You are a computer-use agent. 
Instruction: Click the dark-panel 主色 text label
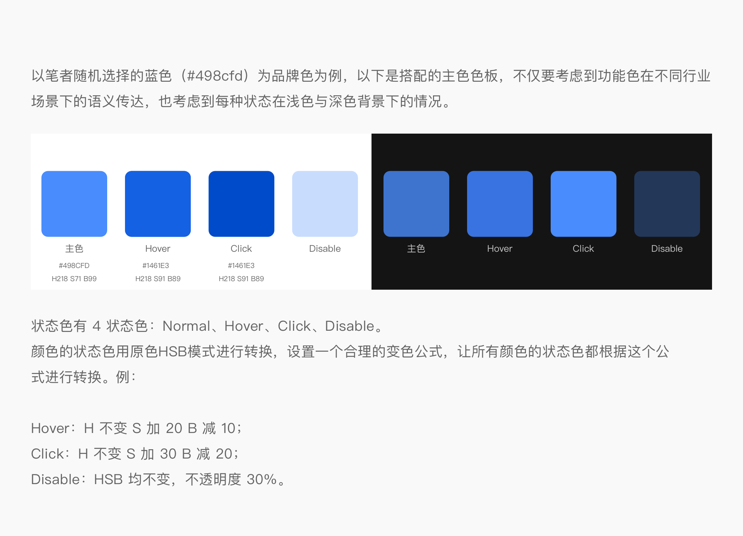(x=416, y=249)
